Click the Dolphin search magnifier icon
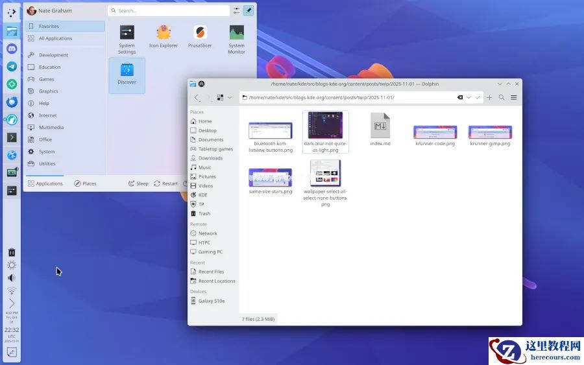The width and height of the screenshot is (584, 365). (x=502, y=98)
